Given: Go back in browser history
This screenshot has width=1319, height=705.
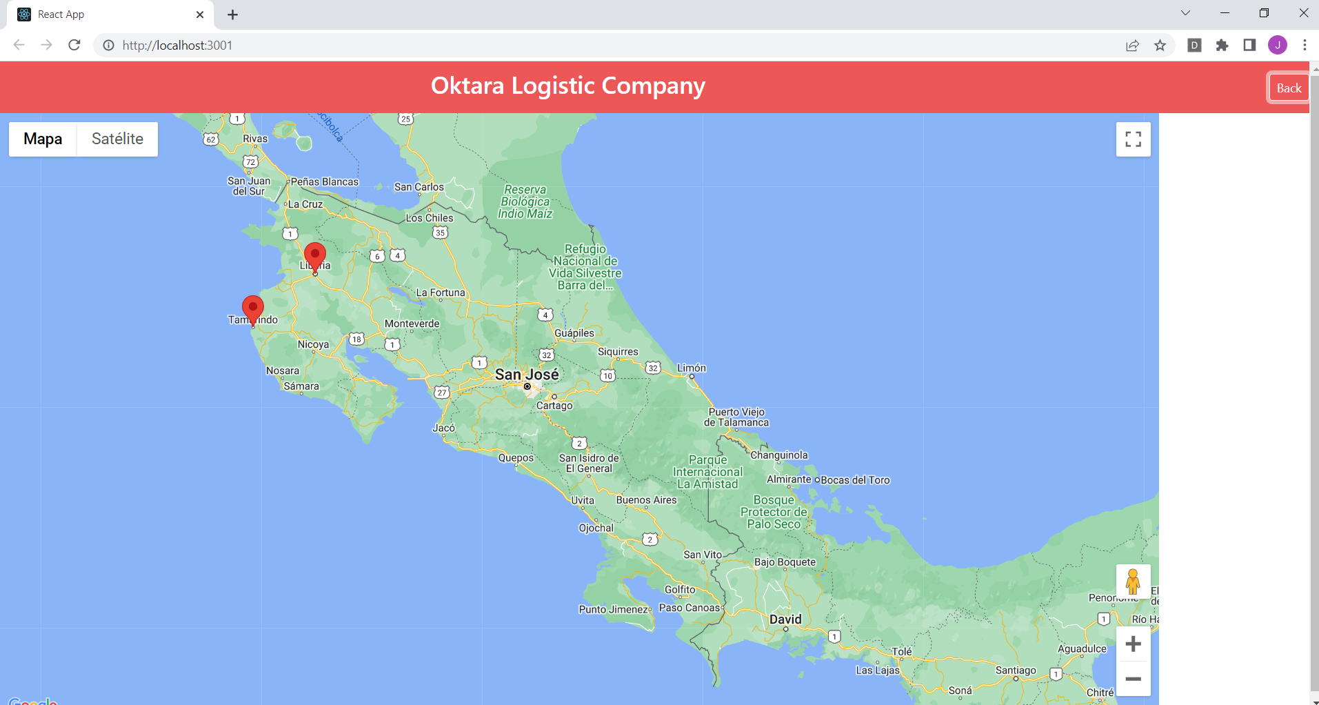Looking at the screenshot, I should [19, 45].
